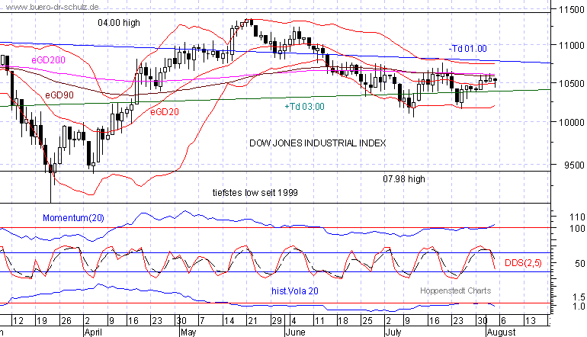This screenshot has height=337, width=587.
Task: Click the April month label
Action: pyautogui.click(x=93, y=332)
